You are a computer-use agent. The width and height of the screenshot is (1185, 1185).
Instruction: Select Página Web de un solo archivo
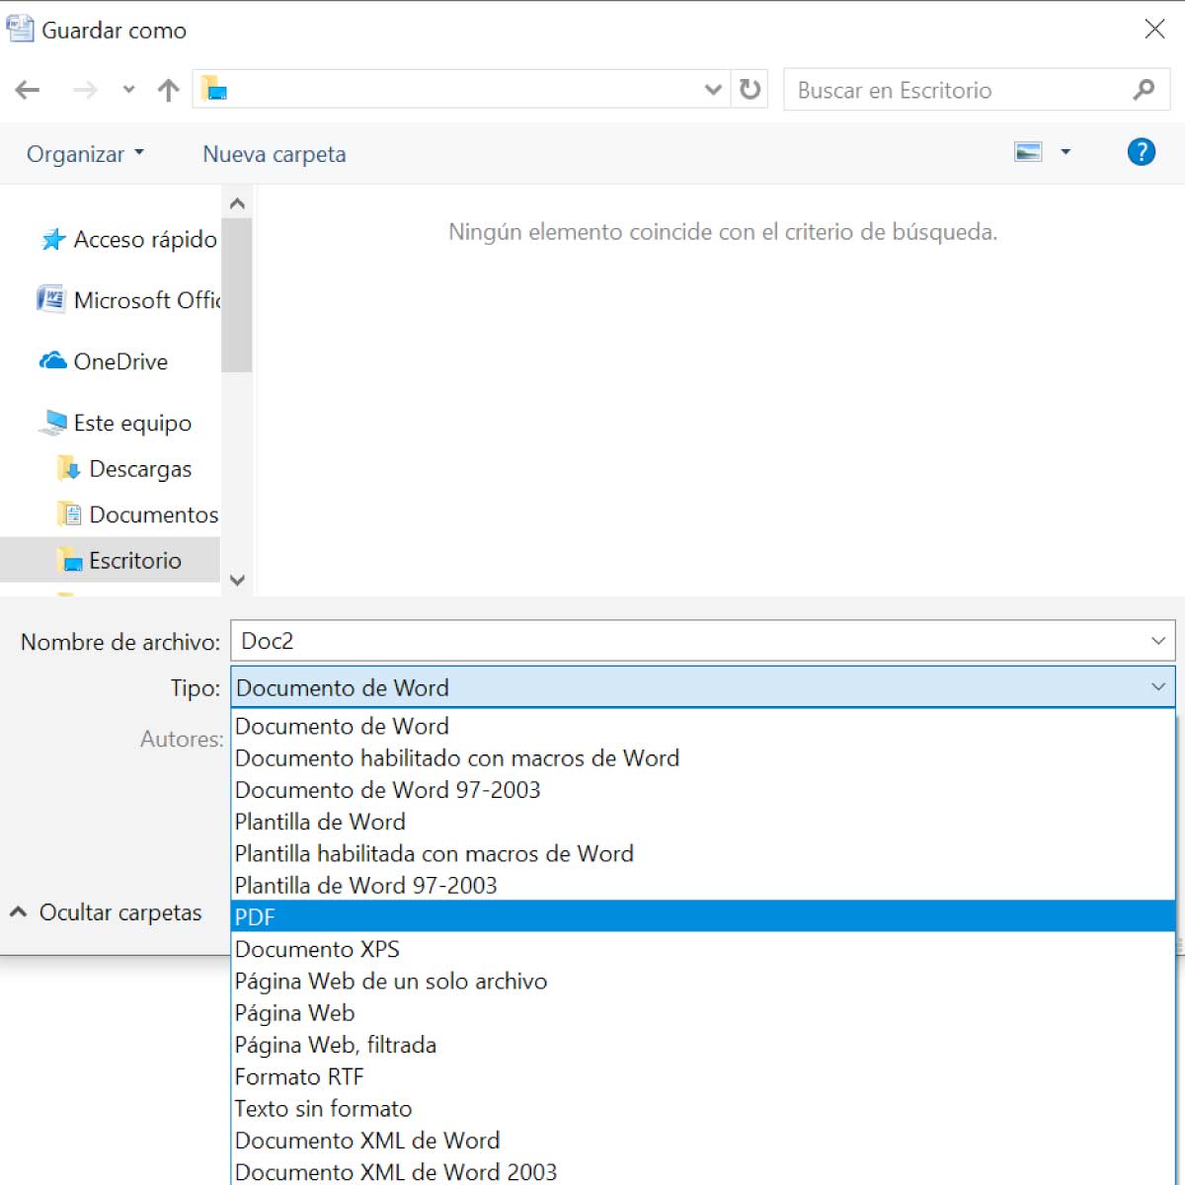[703, 981]
